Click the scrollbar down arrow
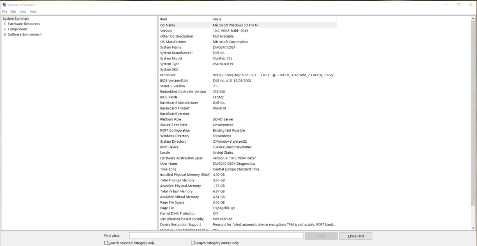This screenshot has height=246, width=477. [473, 228]
